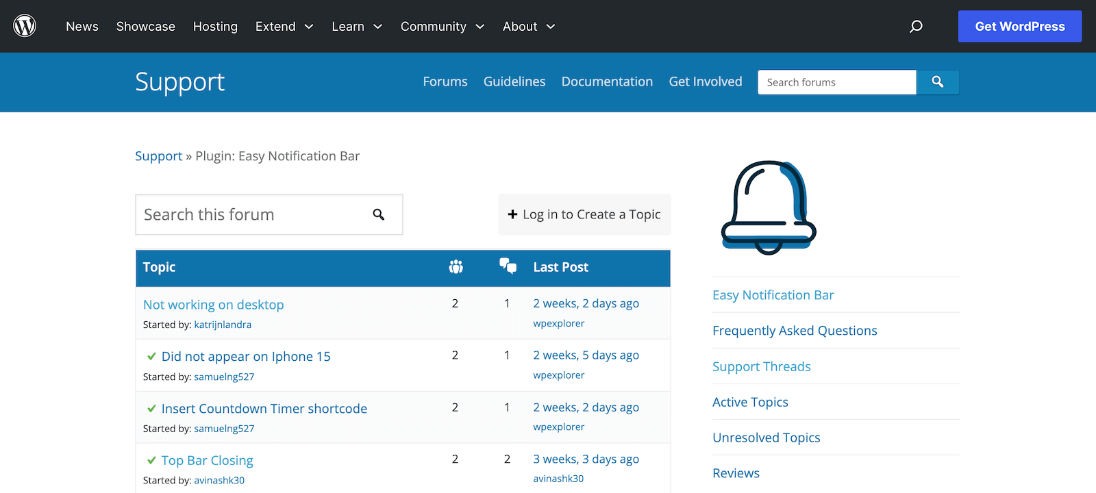
Task: Expand the Community menu
Action: coord(443,26)
